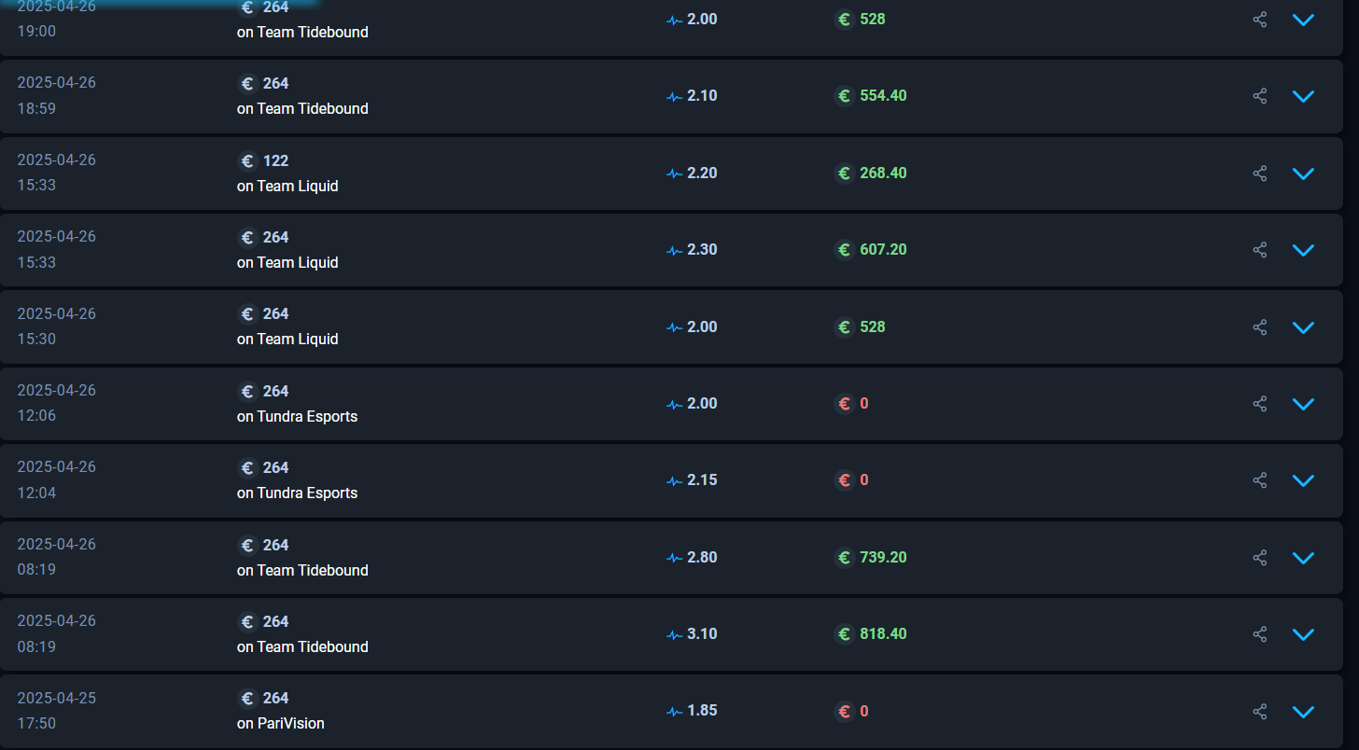Share the Tundra Esports 2.15 odds bet
Viewport: 1359px width, 750px height.
coord(1260,480)
